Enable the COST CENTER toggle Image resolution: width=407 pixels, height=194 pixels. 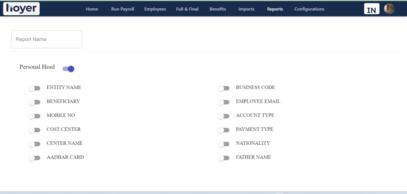(x=34, y=130)
